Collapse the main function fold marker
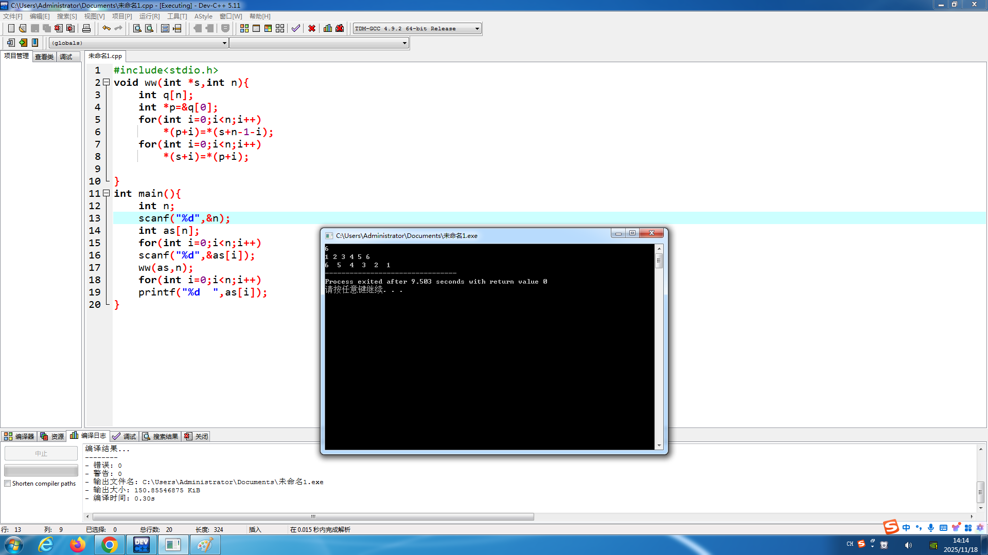 tap(107, 193)
